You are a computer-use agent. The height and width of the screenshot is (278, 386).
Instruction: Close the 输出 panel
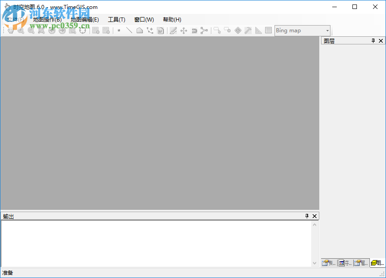click(x=314, y=216)
